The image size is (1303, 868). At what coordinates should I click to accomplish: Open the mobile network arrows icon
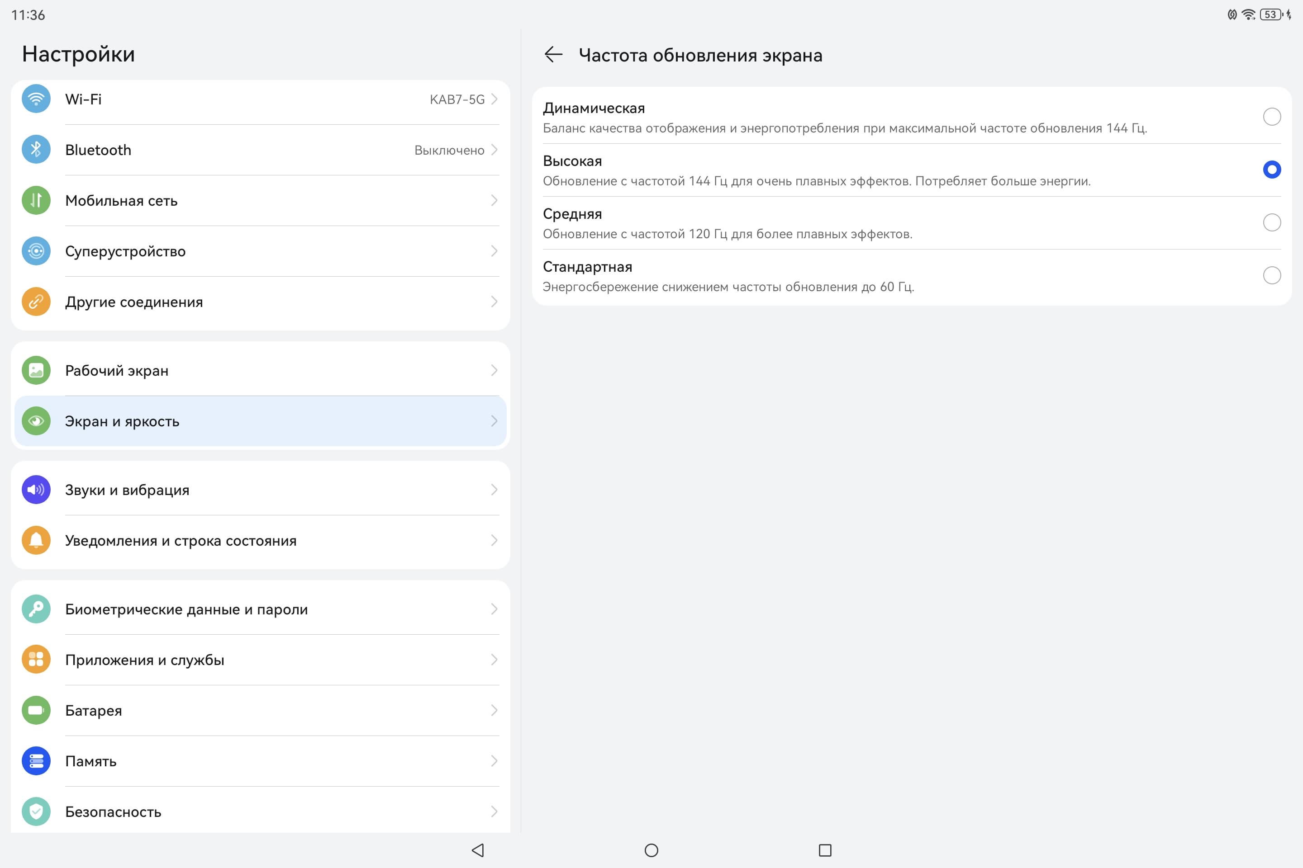point(36,200)
